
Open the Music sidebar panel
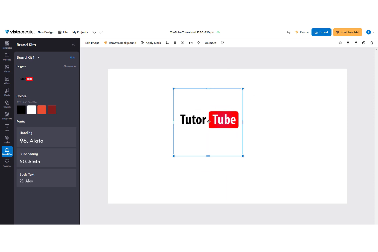pyautogui.click(x=7, y=92)
